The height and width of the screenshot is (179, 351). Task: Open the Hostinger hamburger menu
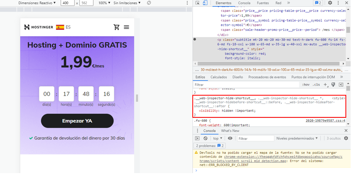(x=127, y=27)
